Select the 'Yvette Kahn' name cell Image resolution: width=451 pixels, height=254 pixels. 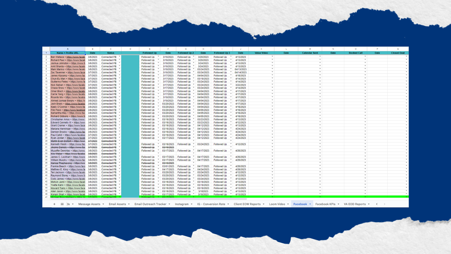[x=68, y=185]
